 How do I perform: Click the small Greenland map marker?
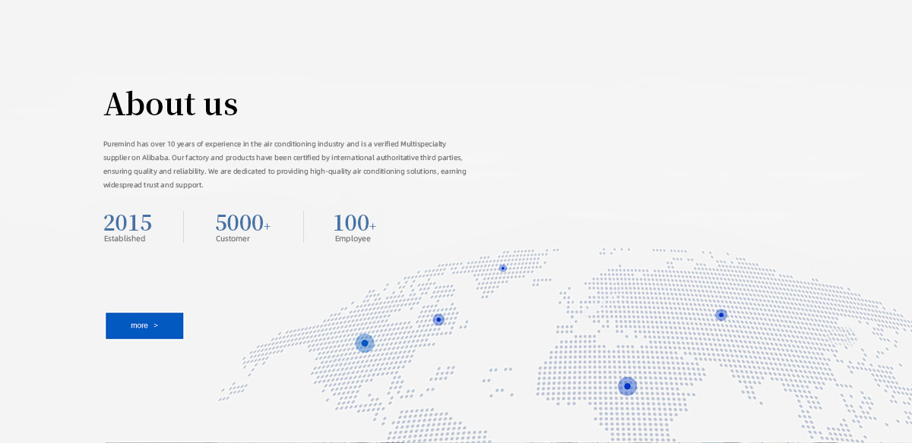502,268
